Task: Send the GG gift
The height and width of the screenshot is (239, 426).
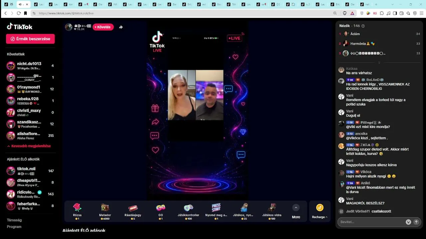Action: coord(160,211)
